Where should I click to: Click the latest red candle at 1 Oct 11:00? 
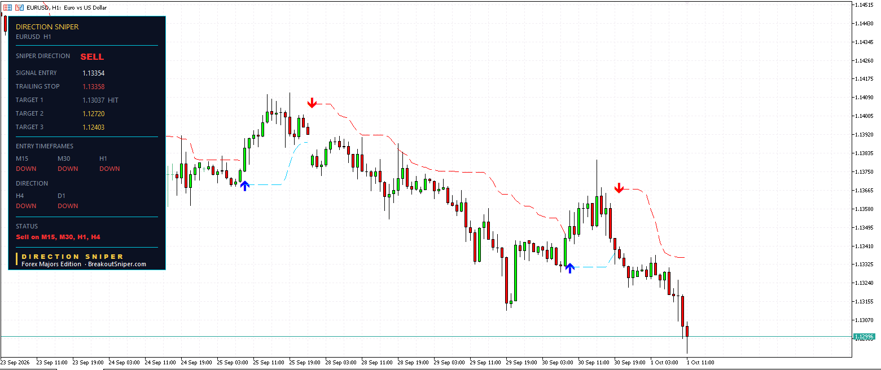pyautogui.click(x=687, y=332)
